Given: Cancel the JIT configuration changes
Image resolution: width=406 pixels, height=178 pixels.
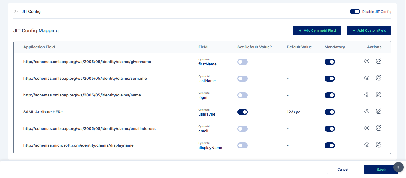Looking at the screenshot, I should tap(343, 169).
